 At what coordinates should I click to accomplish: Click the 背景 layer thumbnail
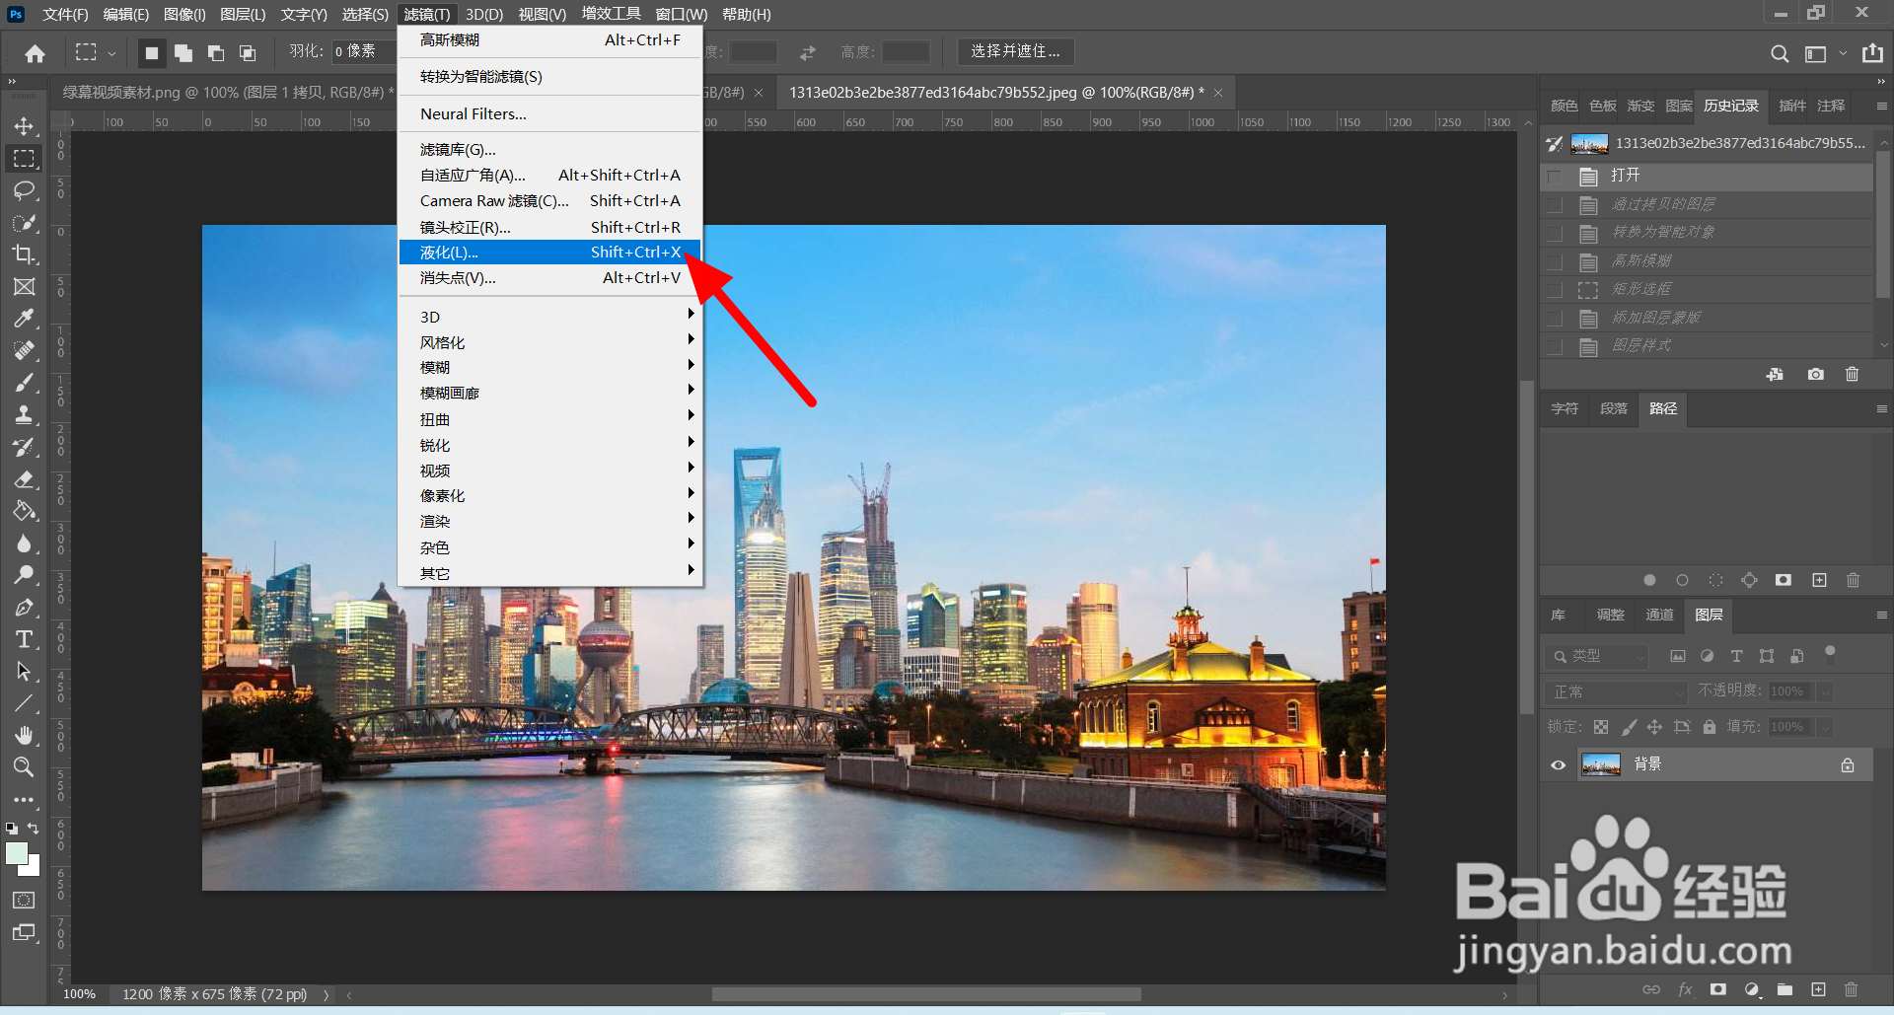tap(1600, 764)
